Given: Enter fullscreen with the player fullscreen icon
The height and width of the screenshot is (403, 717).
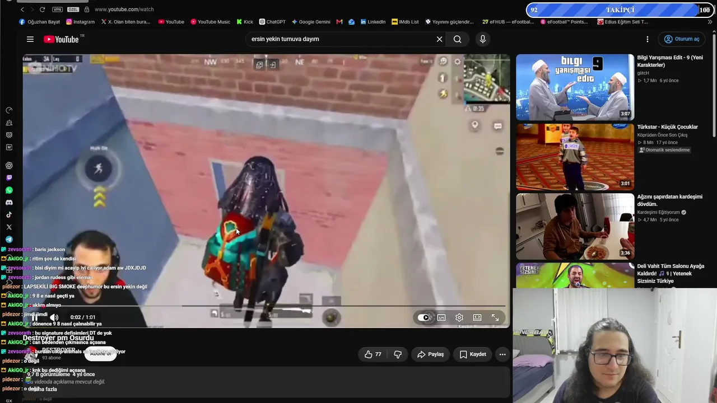Looking at the screenshot, I should point(495,317).
